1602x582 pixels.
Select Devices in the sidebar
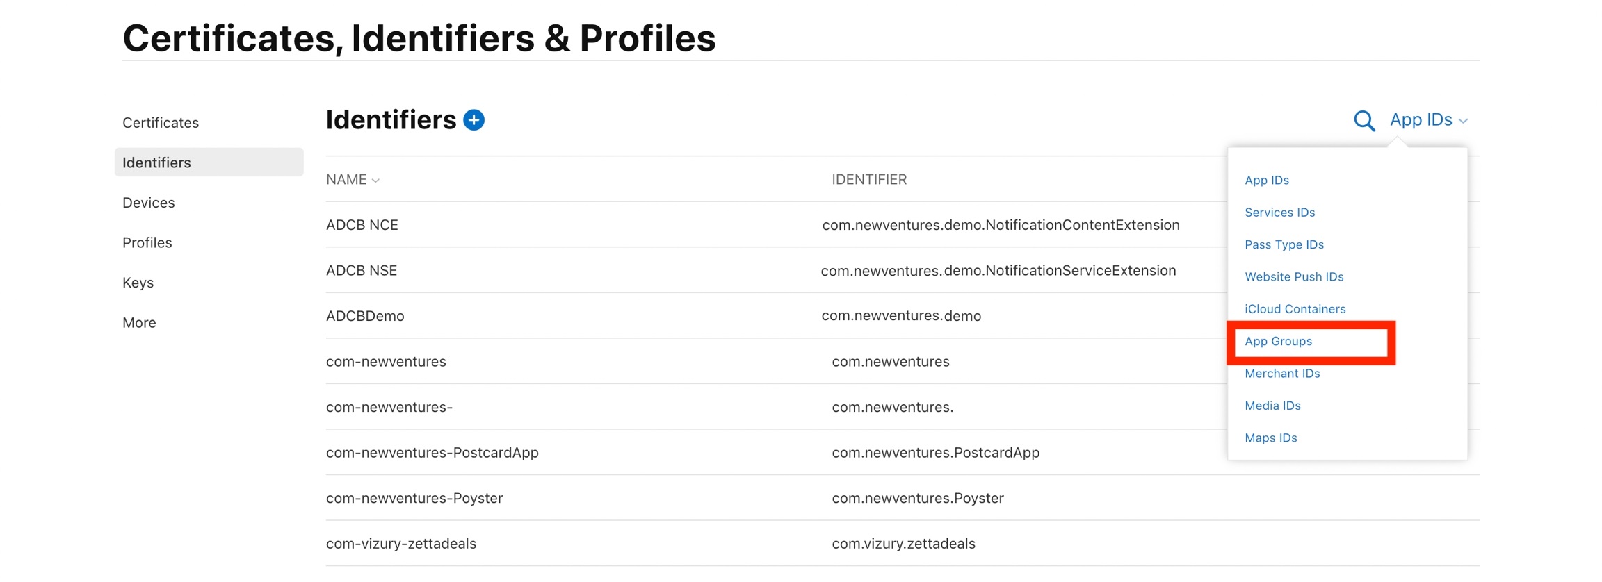click(149, 203)
